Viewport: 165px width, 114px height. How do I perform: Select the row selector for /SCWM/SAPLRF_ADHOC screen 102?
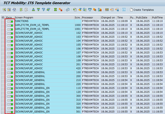(3, 33)
